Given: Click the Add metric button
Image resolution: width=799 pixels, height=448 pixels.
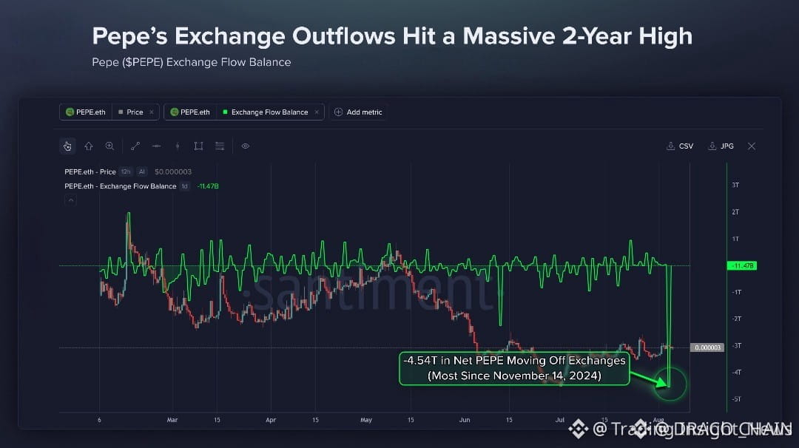Looking at the screenshot, I should click(359, 112).
